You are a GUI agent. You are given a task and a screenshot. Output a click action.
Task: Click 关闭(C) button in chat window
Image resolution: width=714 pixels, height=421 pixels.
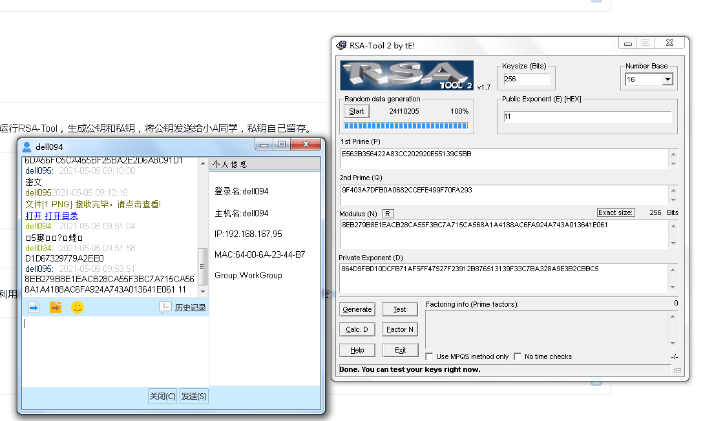click(x=163, y=396)
